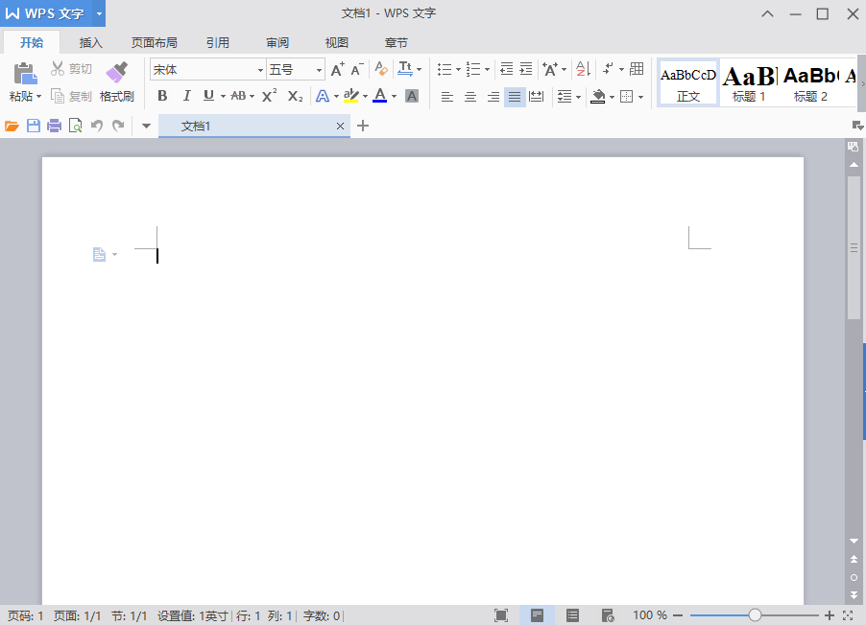Click the zoom slider handle
The image size is (866, 625).
point(755,615)
